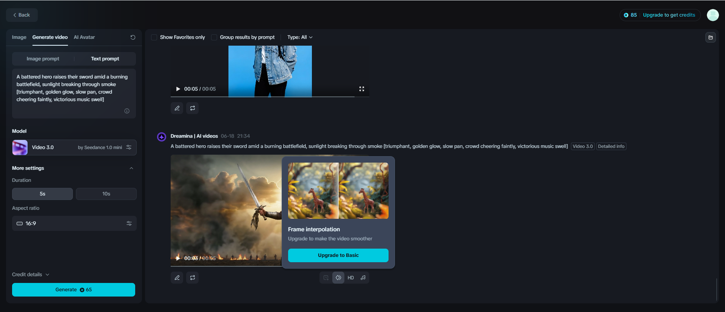Click the HD option in video toolbar

pyautogui.click(x=351, y=278)
